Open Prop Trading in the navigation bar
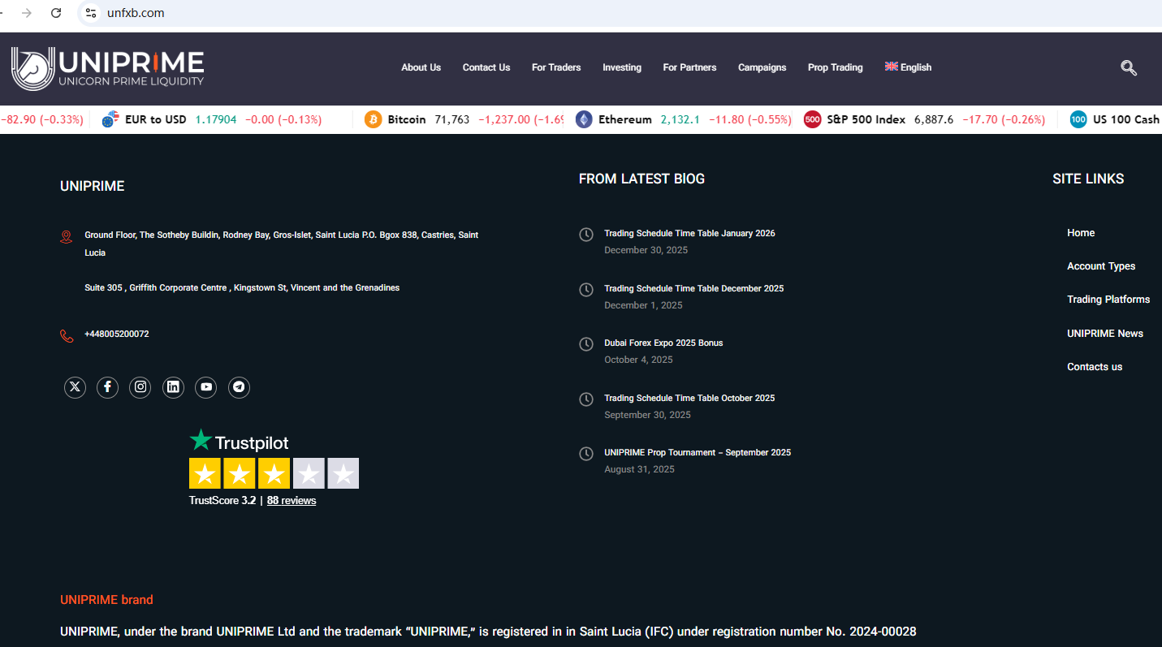 (x=835, y=67)
